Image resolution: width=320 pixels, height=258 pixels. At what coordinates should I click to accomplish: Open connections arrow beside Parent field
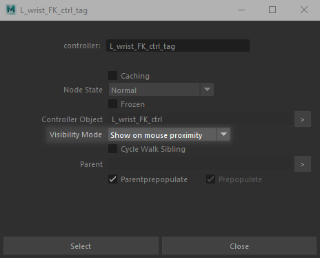pos(303,164)
